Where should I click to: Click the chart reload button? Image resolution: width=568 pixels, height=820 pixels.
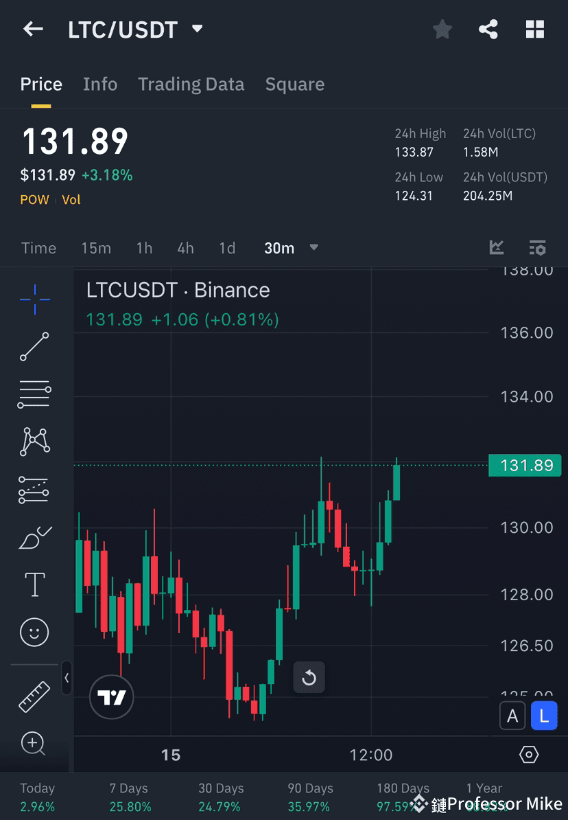point(309,677)
